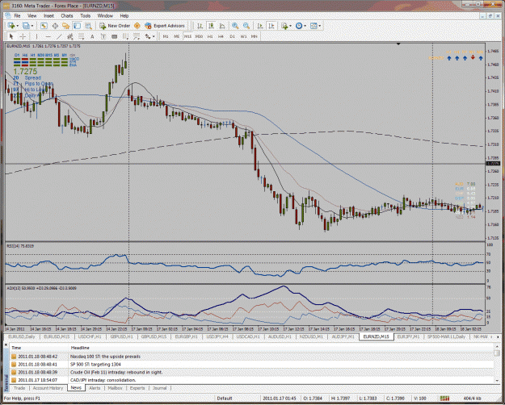
Task: Switch to the EURUSD,Daily chart tab
Action: [21, 336]
